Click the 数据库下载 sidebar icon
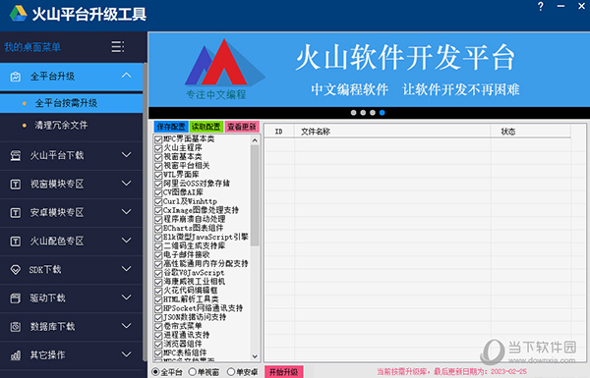 coord(16,327)
